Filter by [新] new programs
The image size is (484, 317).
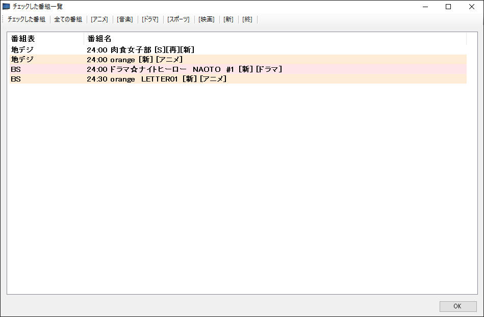pos(228,19)
